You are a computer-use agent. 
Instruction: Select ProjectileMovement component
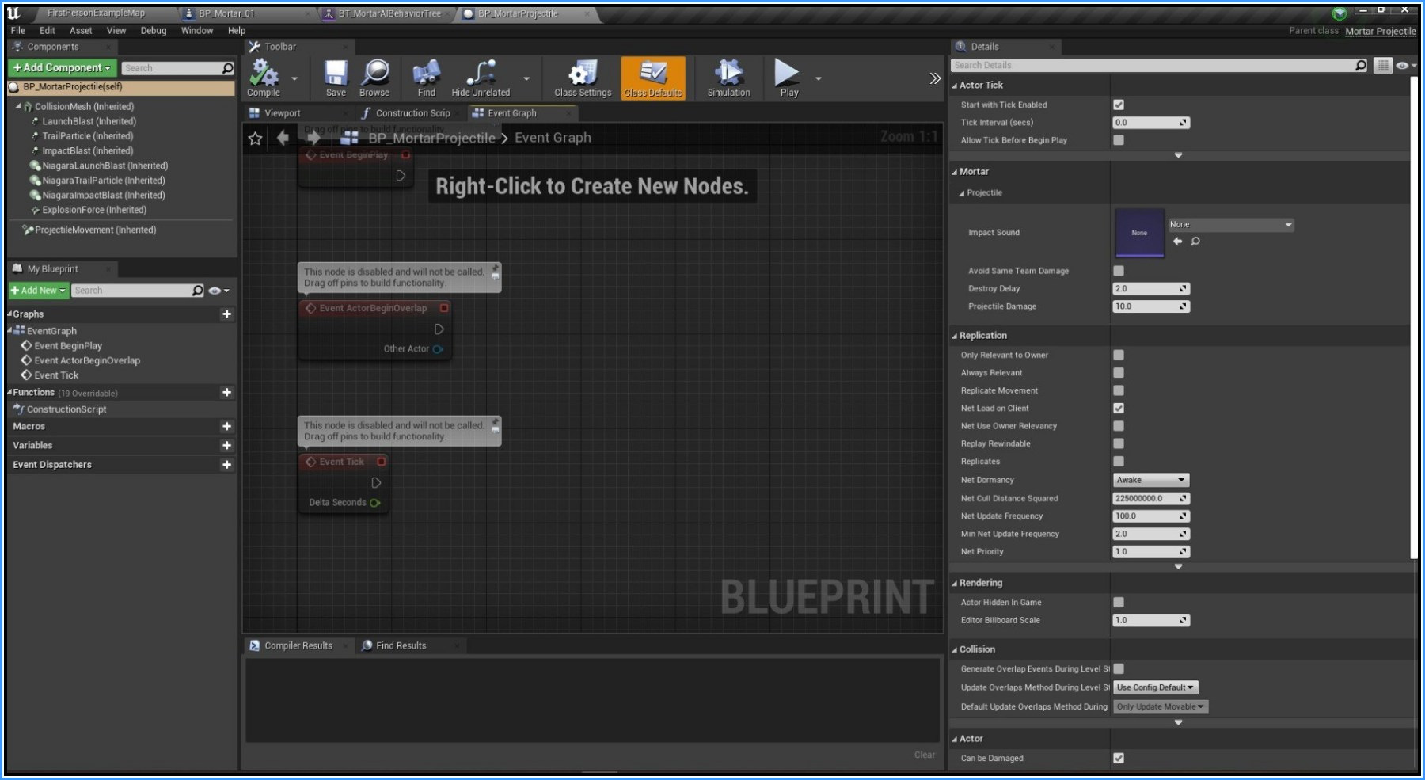point(95,230)
